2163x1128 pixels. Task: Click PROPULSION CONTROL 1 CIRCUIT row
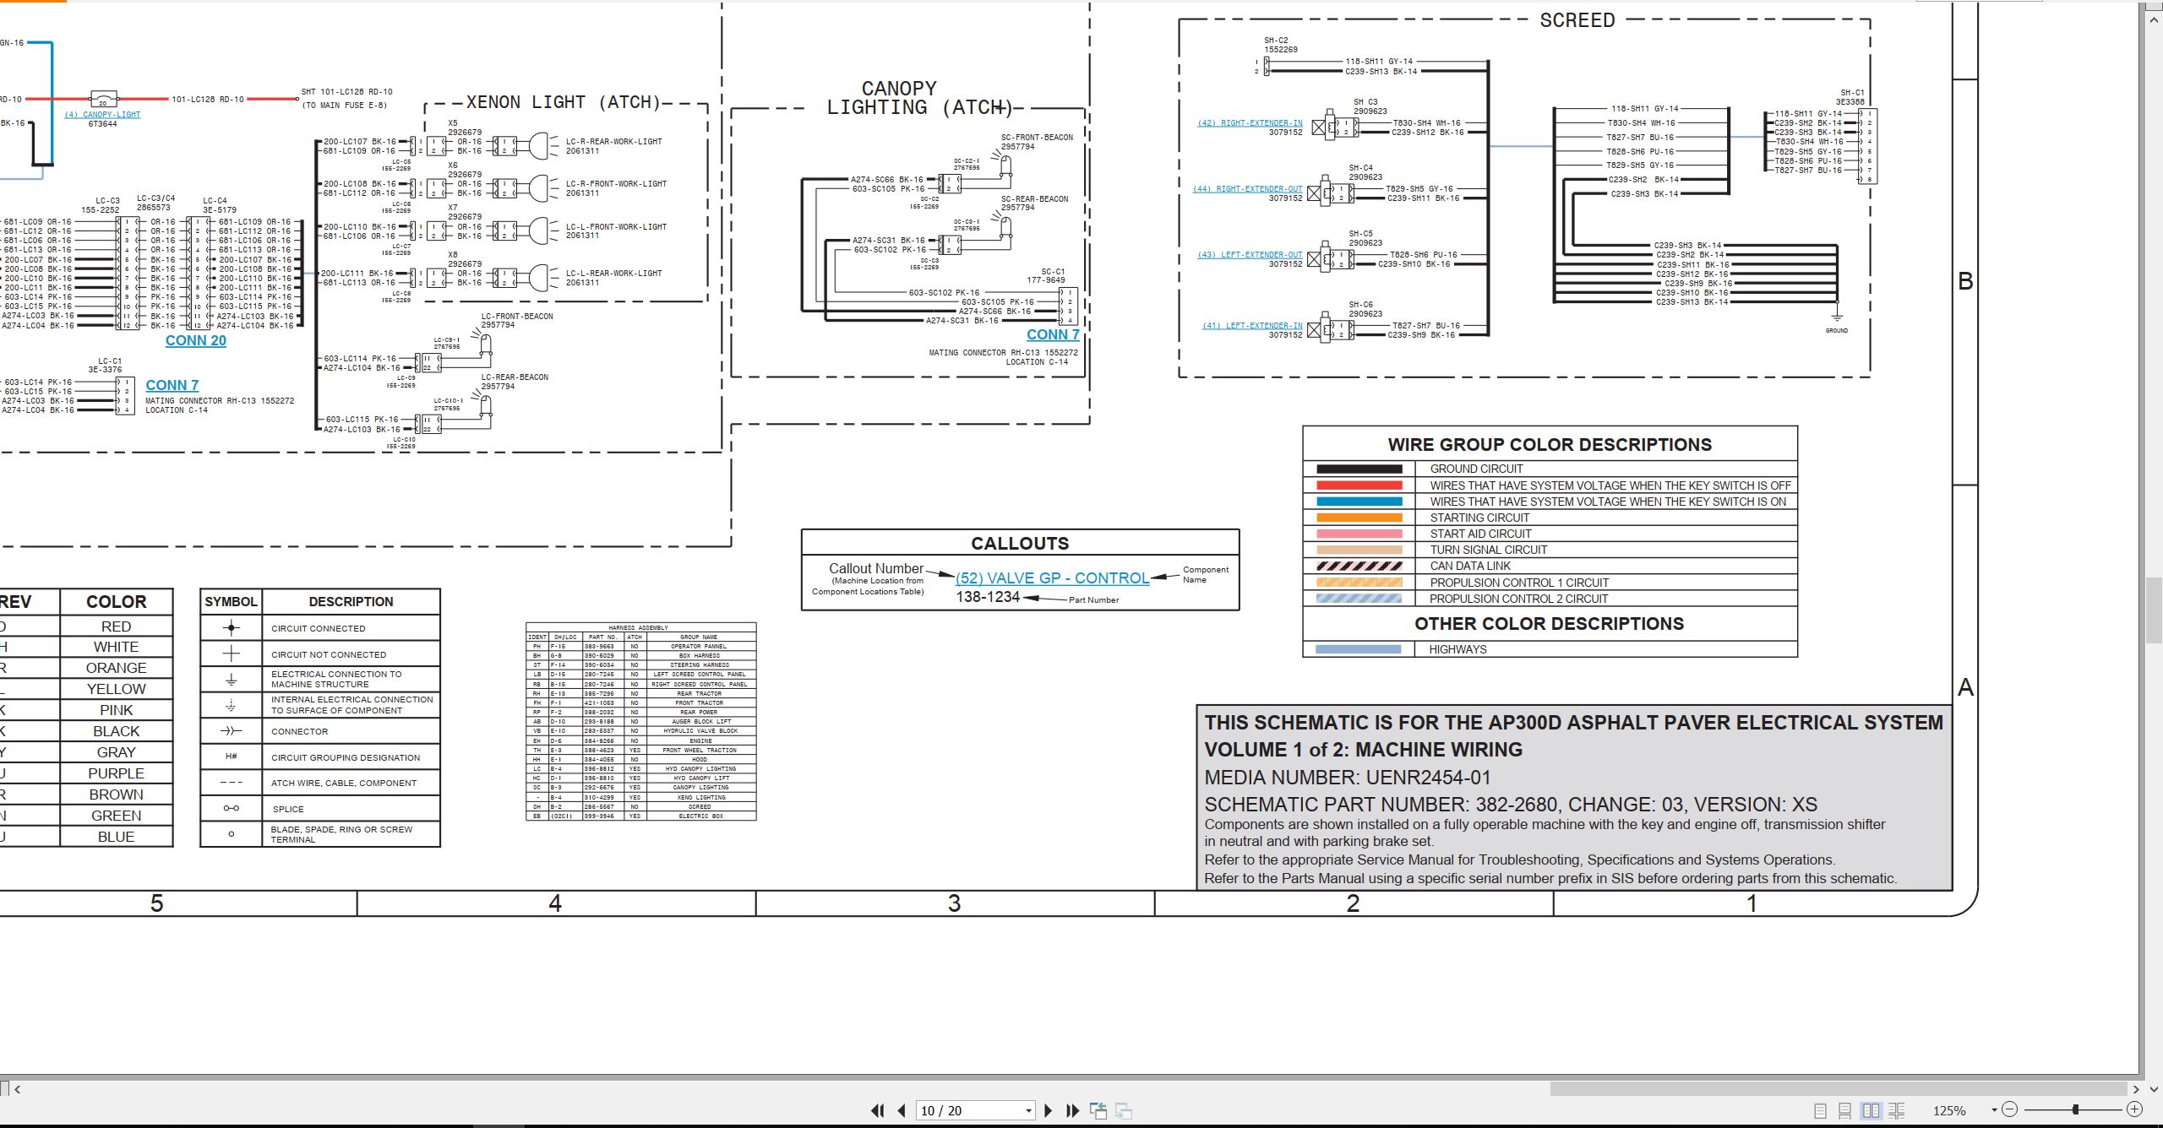point(1550,583)
